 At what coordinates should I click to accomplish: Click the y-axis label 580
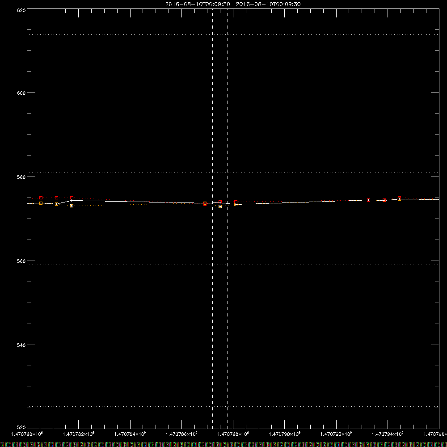21,177
